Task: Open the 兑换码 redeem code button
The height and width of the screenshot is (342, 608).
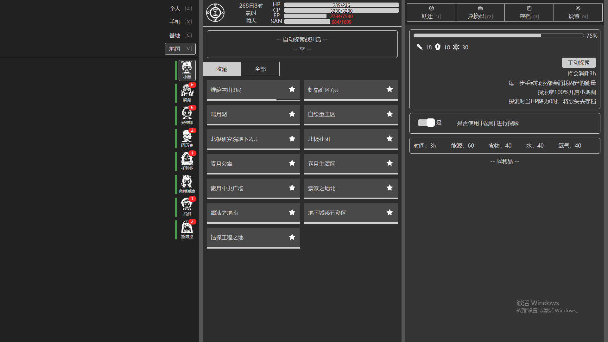Action: tap(480, 13)
